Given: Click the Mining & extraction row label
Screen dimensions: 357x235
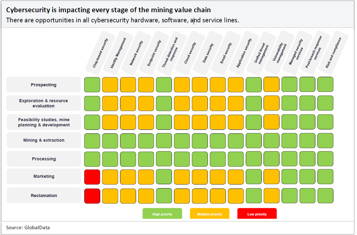Looking at the screenshot, I should tap(44, 140).
